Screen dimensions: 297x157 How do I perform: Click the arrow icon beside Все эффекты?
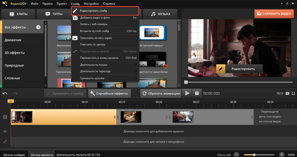(x=38, y=27)
